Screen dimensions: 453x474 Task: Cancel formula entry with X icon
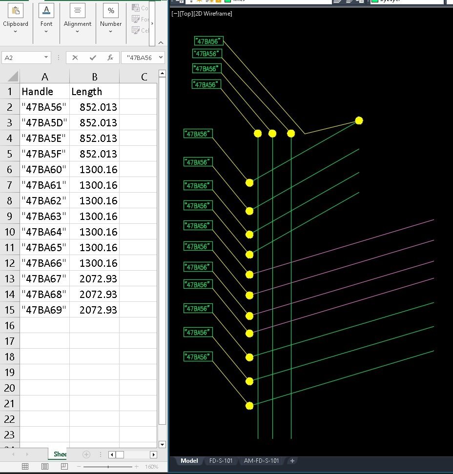click(75, 58)
